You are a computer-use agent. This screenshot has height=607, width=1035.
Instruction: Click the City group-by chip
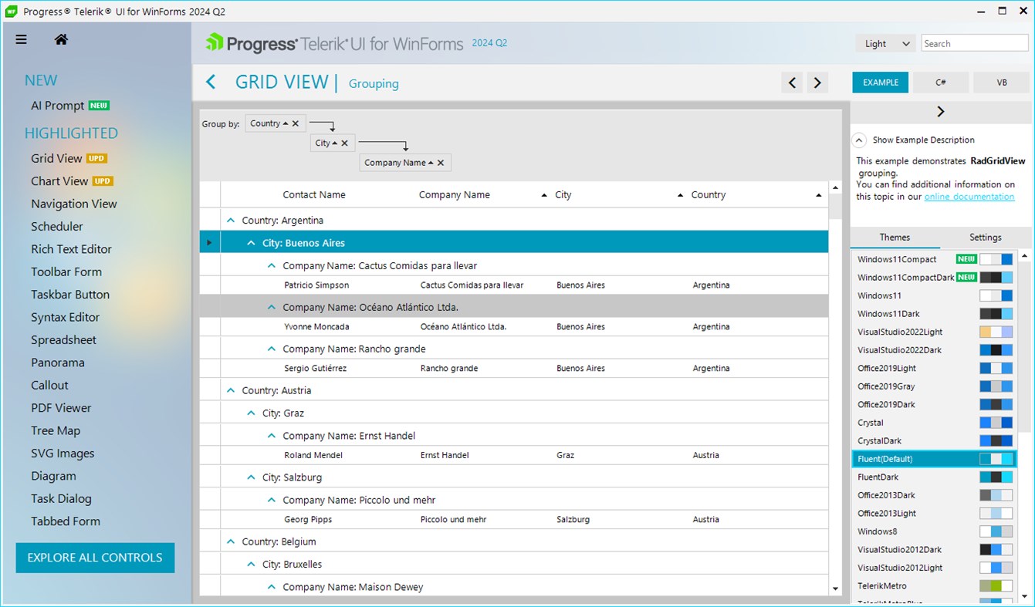pyautogui.click(x=333, y=143)
